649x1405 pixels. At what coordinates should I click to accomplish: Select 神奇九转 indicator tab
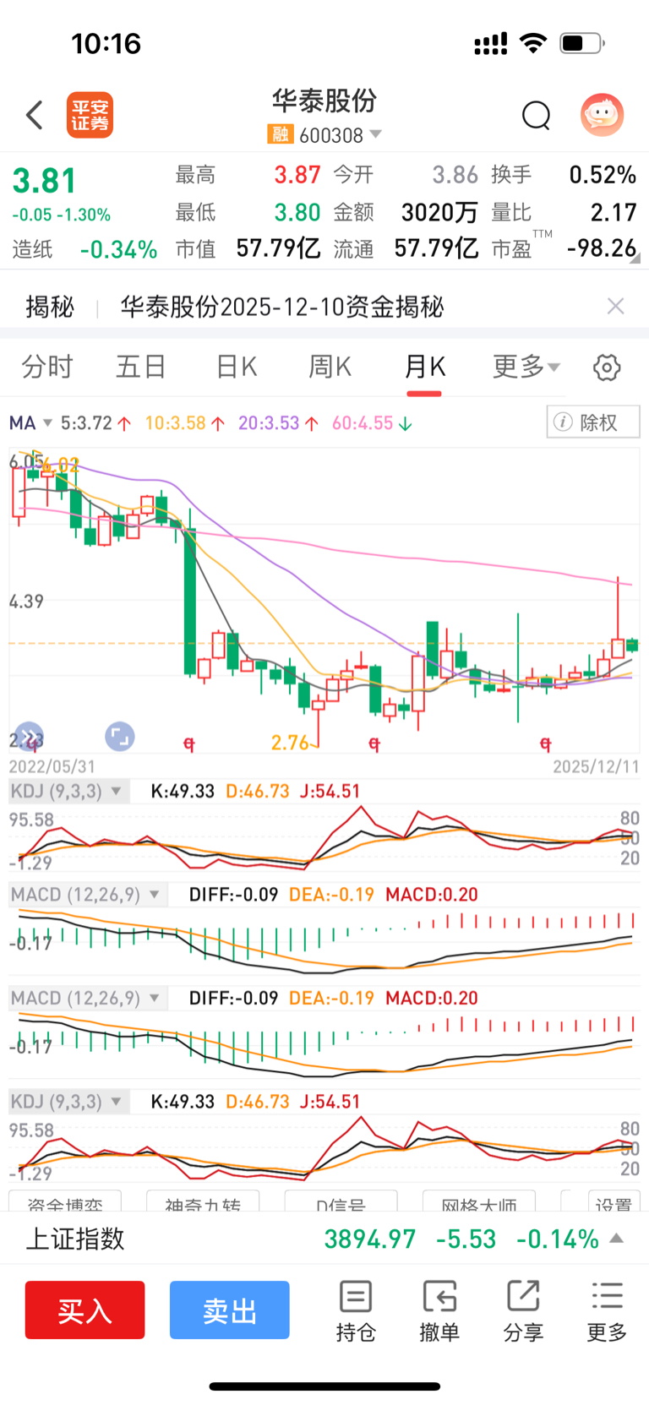point(203,1202)
